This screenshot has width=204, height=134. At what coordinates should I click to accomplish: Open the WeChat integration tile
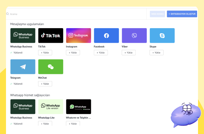pyautogui.click(x=51, y=67)
